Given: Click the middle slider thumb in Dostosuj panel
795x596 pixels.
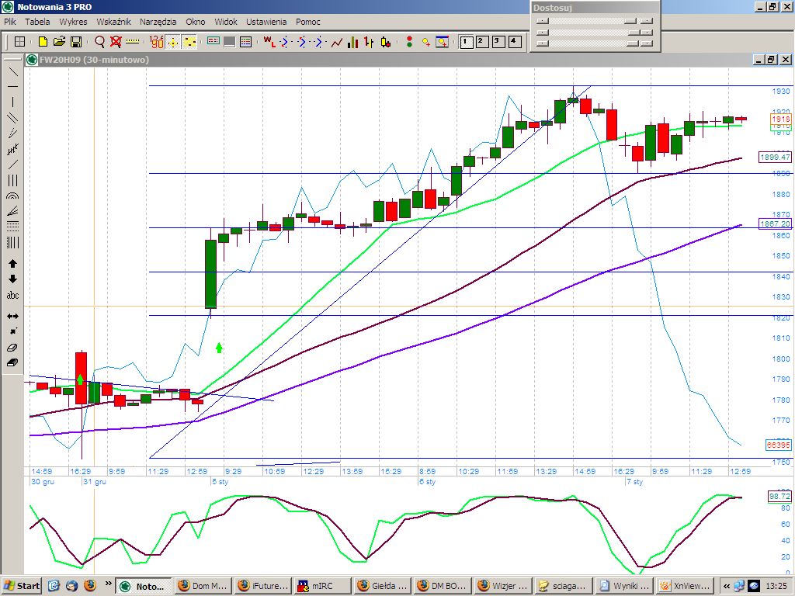Looking at the screenshot, I should (x=633, y=33).
